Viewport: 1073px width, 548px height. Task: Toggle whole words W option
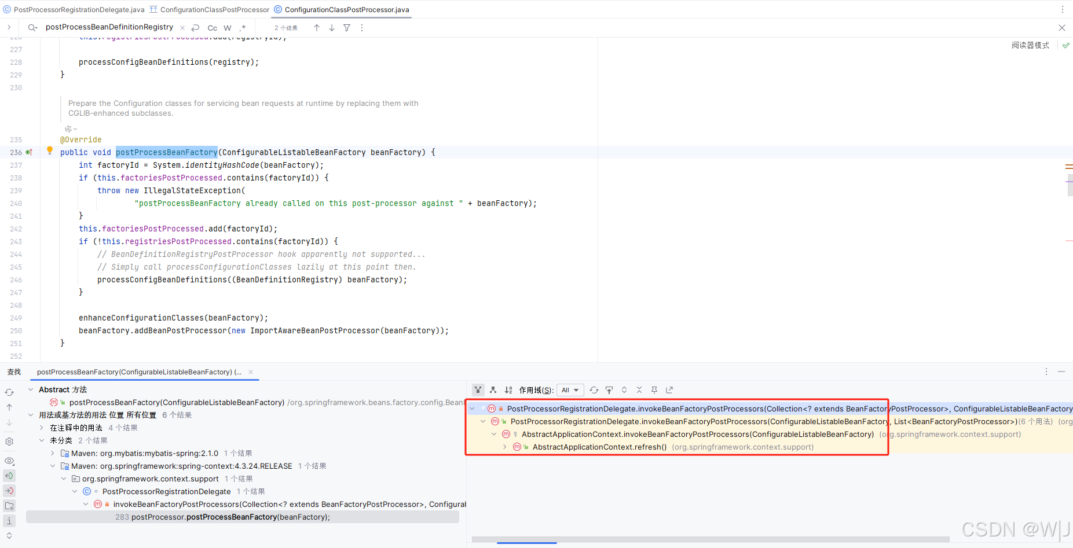(228, 27)
